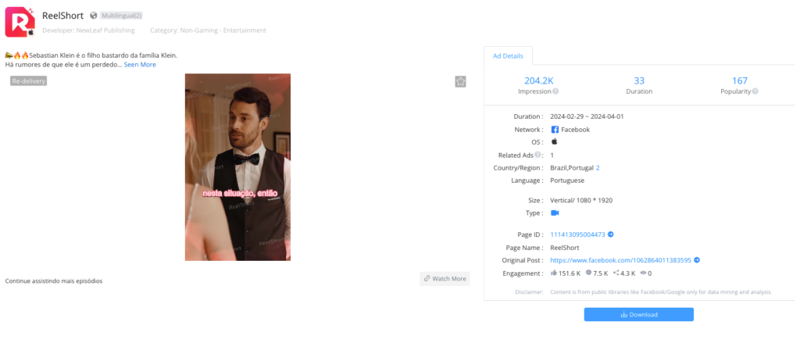Click the 151.6 K likes count
The image size is (800, 343).
[x=570, y=273]
